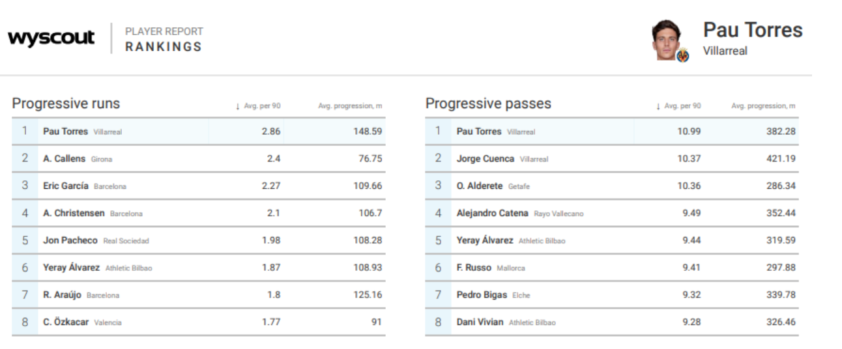The width and height of the screenshot is (842, 349).
Task: Open Jorge Cuenca in passes ranking
Action: click(612, 159)
